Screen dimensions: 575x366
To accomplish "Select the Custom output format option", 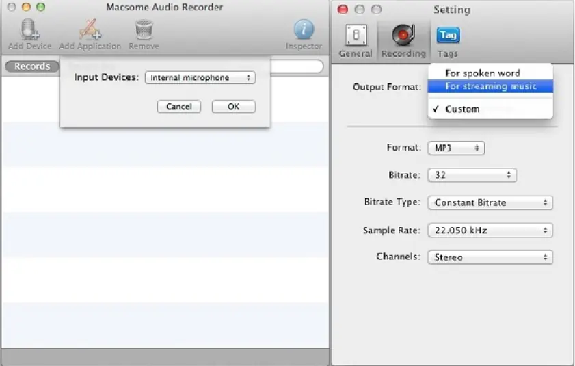I will point(490,109).
